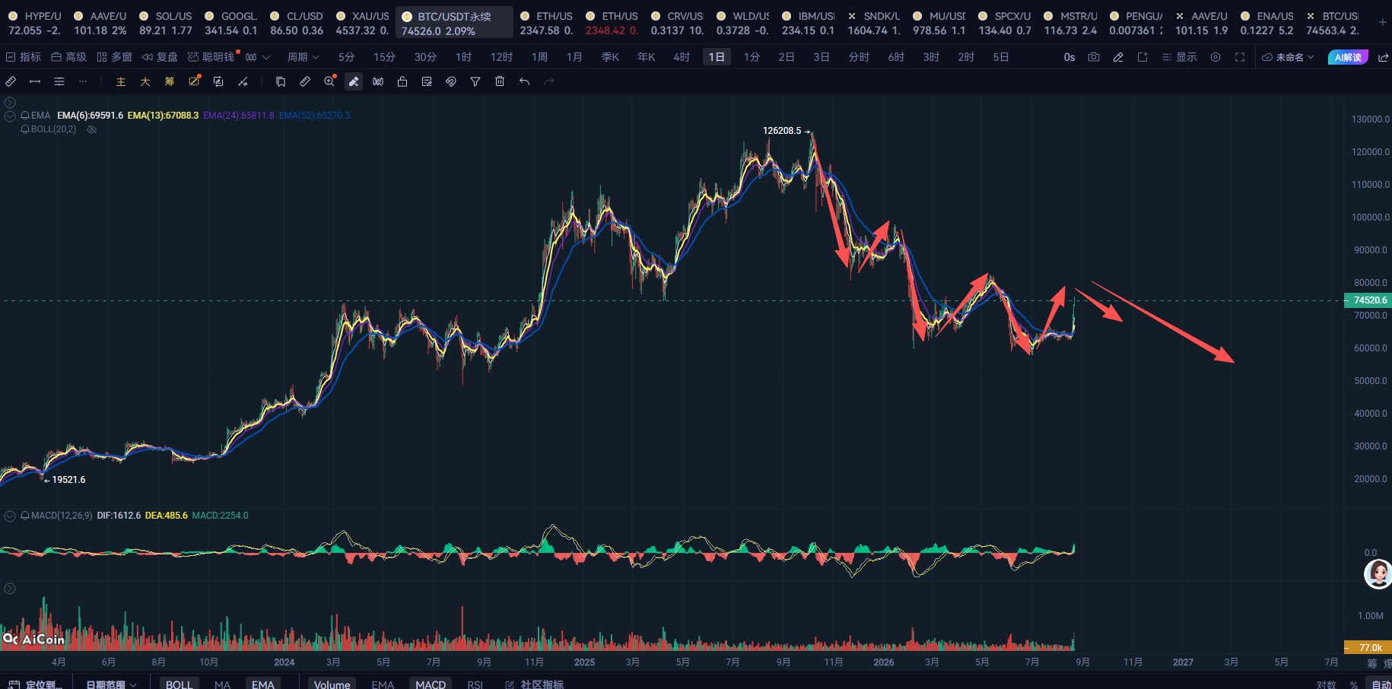The image size is (1392, 689).
Task: Toggle the BOLL indicator button
Action: (x=180, y=684)
